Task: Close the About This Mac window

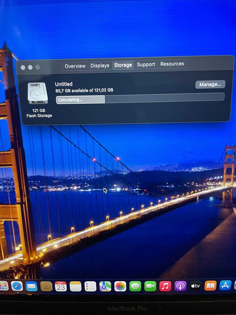Action: (x=23, y=67)
